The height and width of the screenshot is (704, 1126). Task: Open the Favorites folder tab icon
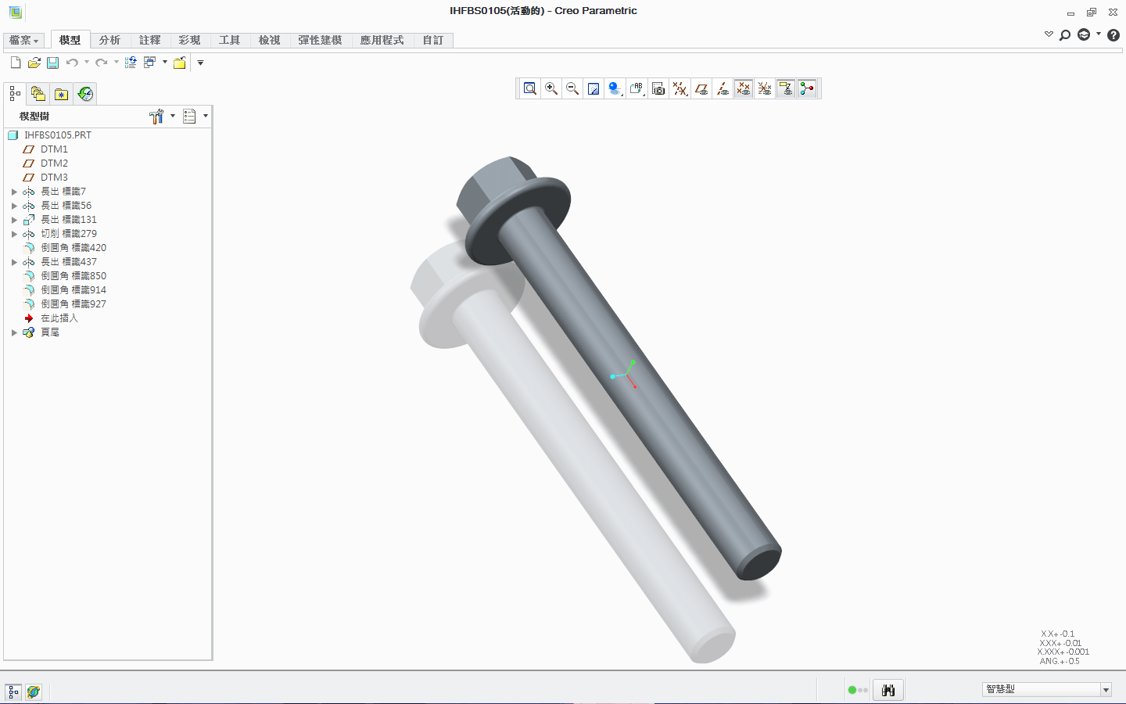pyautogui.click(x=61, y=94)
